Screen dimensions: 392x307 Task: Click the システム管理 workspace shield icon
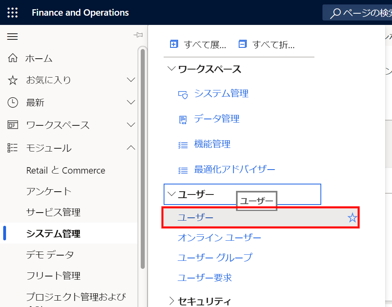point(183,95)
